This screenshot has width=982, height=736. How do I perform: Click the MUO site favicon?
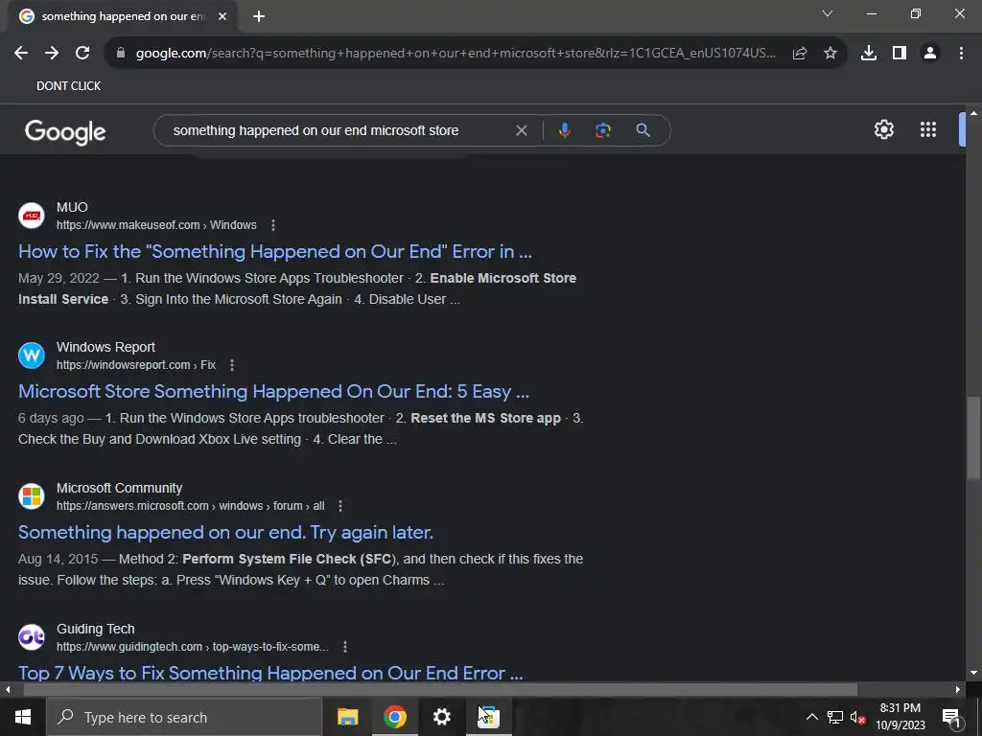tap(32, 216)
